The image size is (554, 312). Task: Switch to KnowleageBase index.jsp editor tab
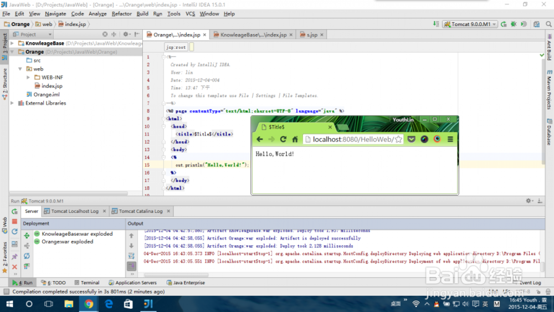(x=253, y=34)
